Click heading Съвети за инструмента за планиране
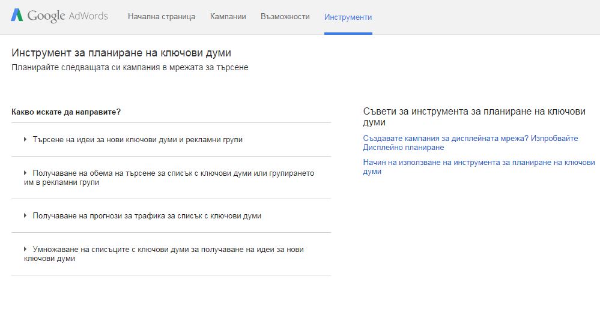This screenshot has height=318, width=600. pyautogui.click(x=474, y=116)
